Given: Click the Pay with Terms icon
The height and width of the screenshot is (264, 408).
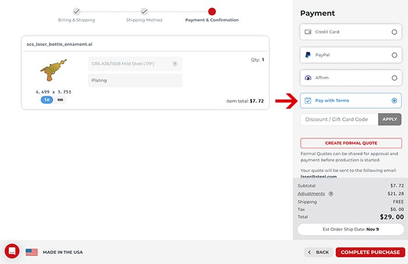Looking at the screenshot, I should (x=308, y=101).
